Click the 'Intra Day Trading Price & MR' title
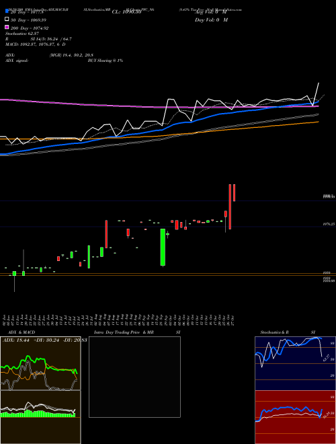336x444 pixels. [124, 332]
